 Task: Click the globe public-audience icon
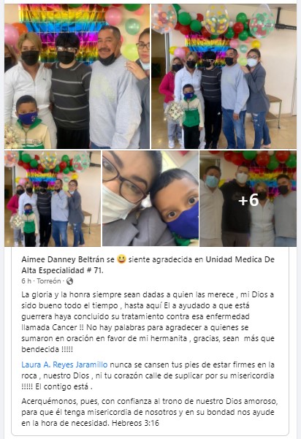[69, 281]
